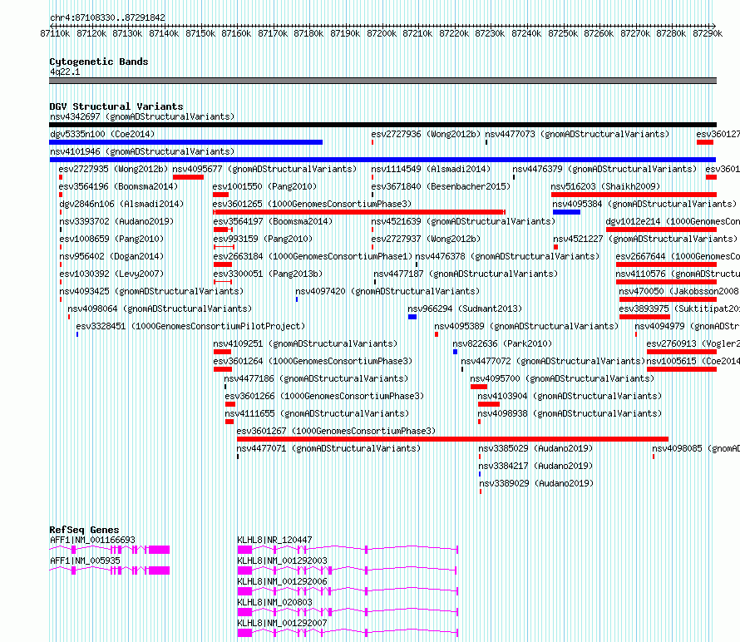Select the nsv4095384 blue variant bar
Viewport: 740px width, 642px height.
tap(566, 212)
